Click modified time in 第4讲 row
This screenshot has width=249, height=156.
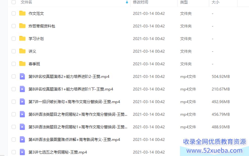pyautogui.click(x=149, y=139)
